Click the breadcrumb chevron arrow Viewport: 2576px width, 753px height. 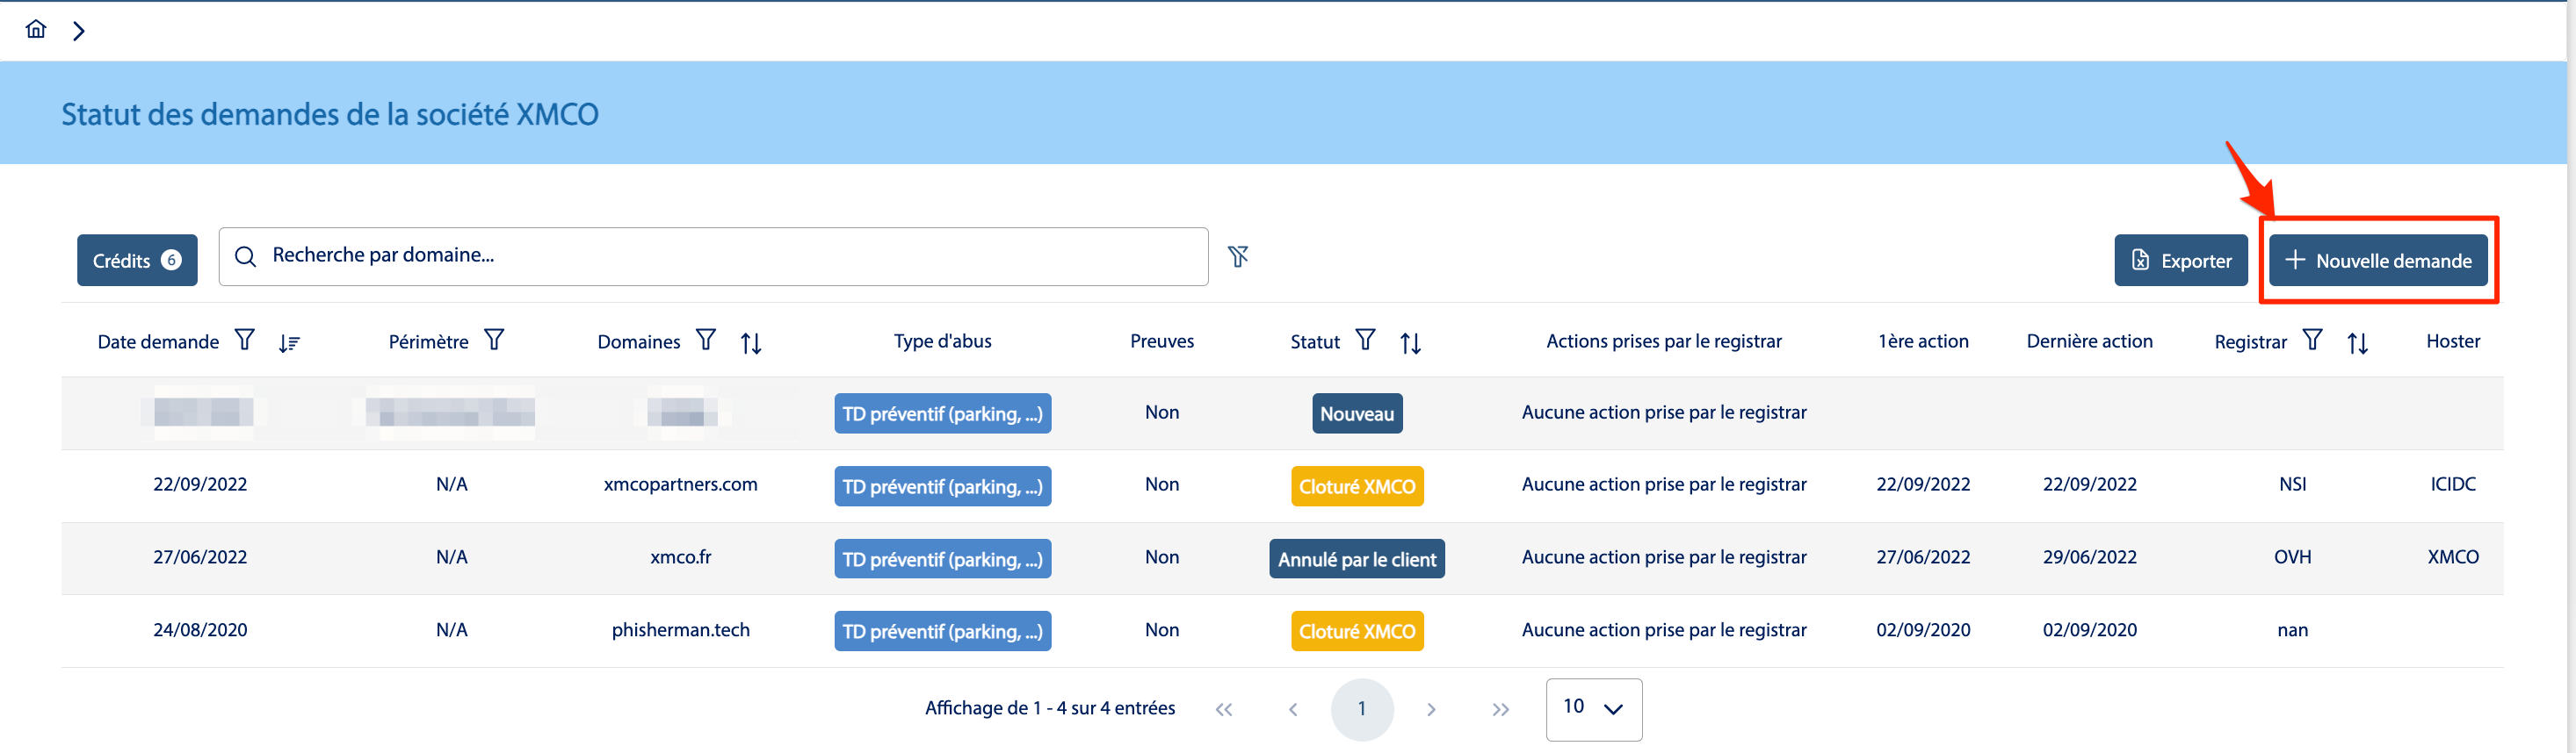tap(79, 31)
